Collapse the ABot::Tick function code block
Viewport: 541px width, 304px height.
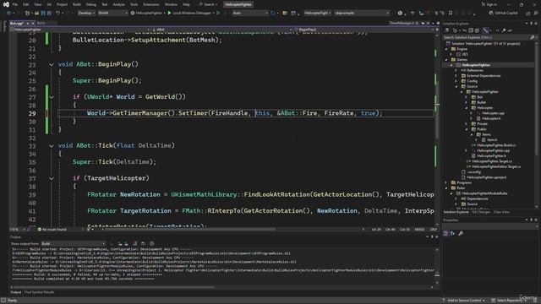click(51, 146)
